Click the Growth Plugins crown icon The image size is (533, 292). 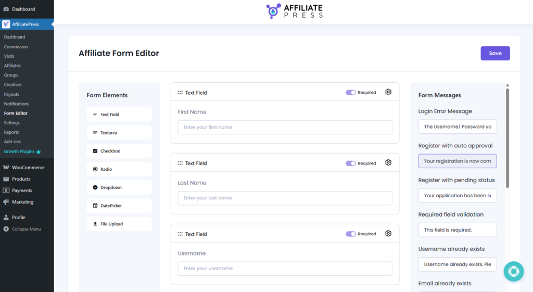(39, 151)
